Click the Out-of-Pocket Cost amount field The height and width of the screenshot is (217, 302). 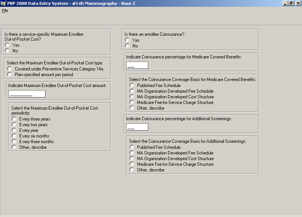click(x=27, y=94)
